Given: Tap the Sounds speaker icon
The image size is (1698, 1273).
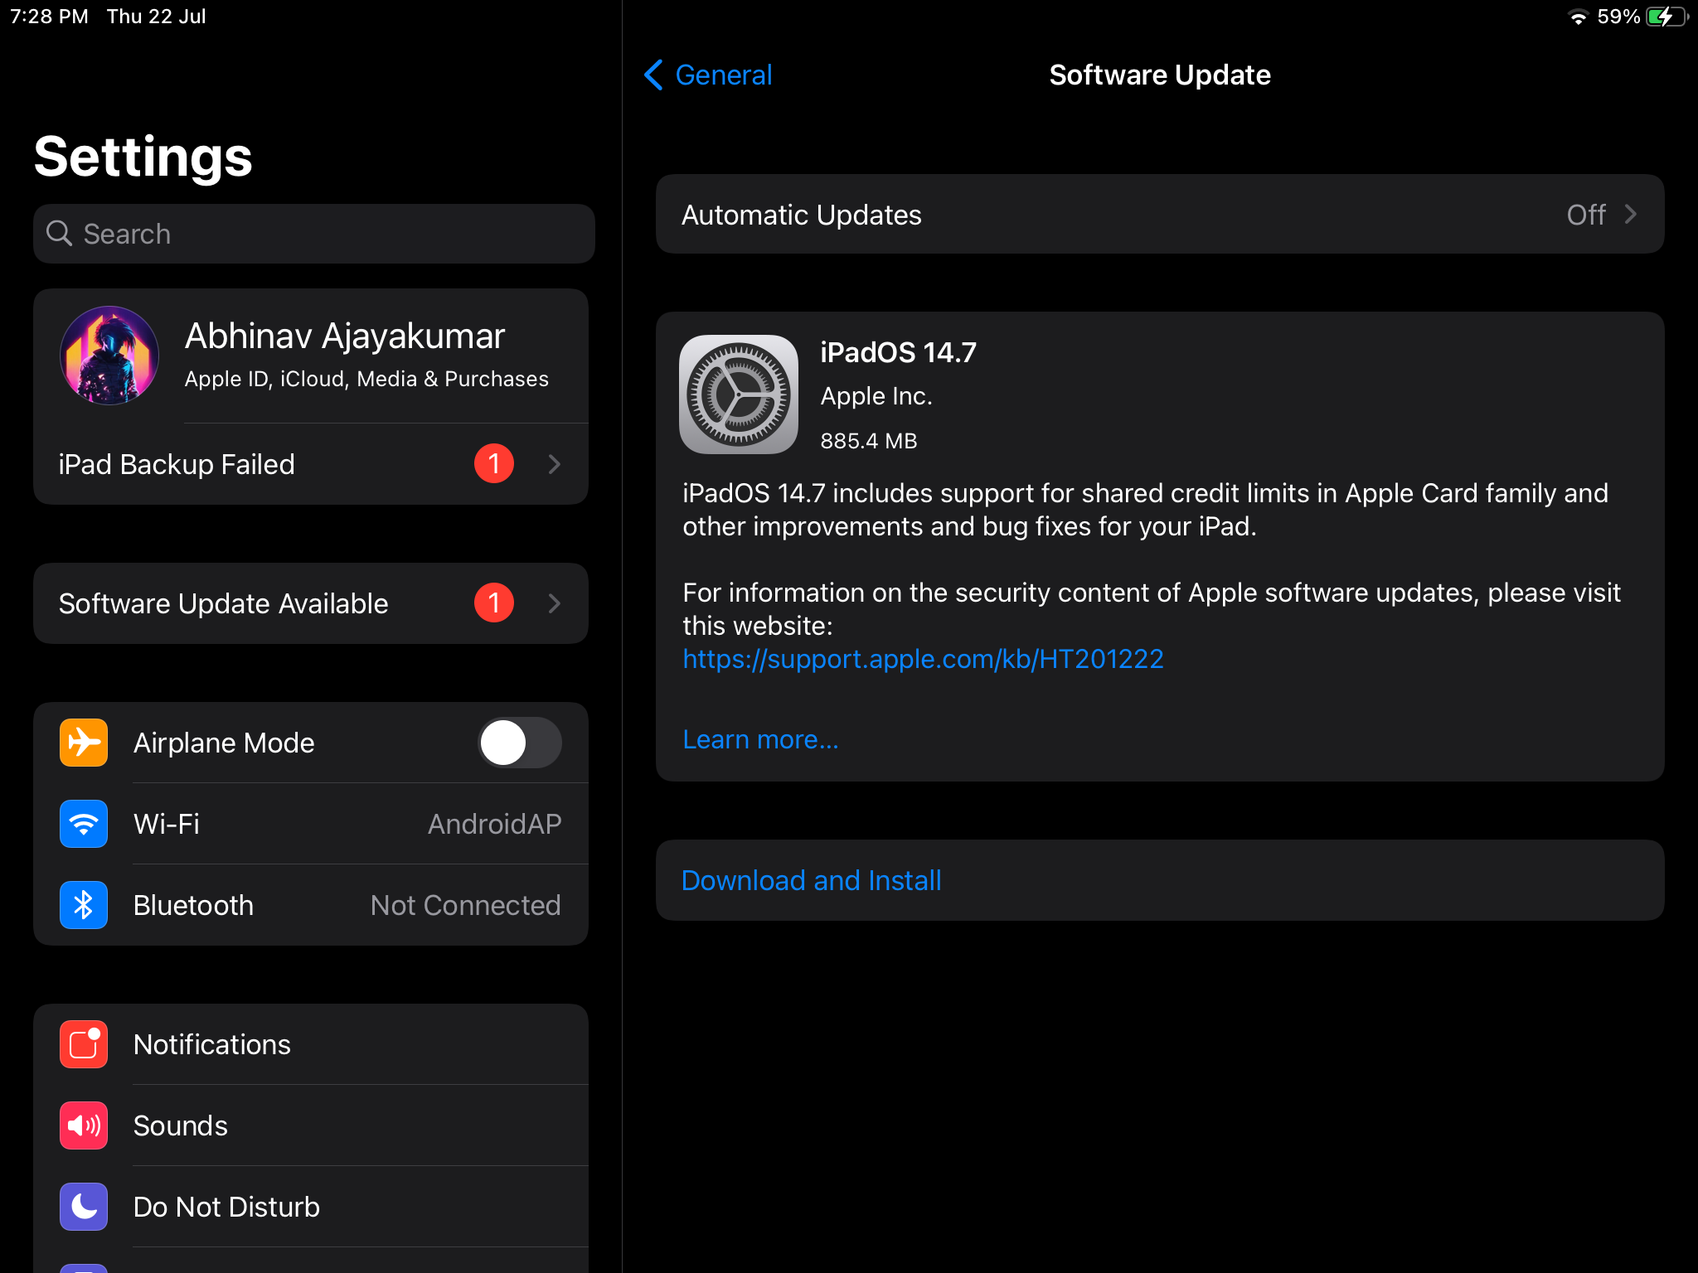Looking at the screenshot, I should point(84,1125).
